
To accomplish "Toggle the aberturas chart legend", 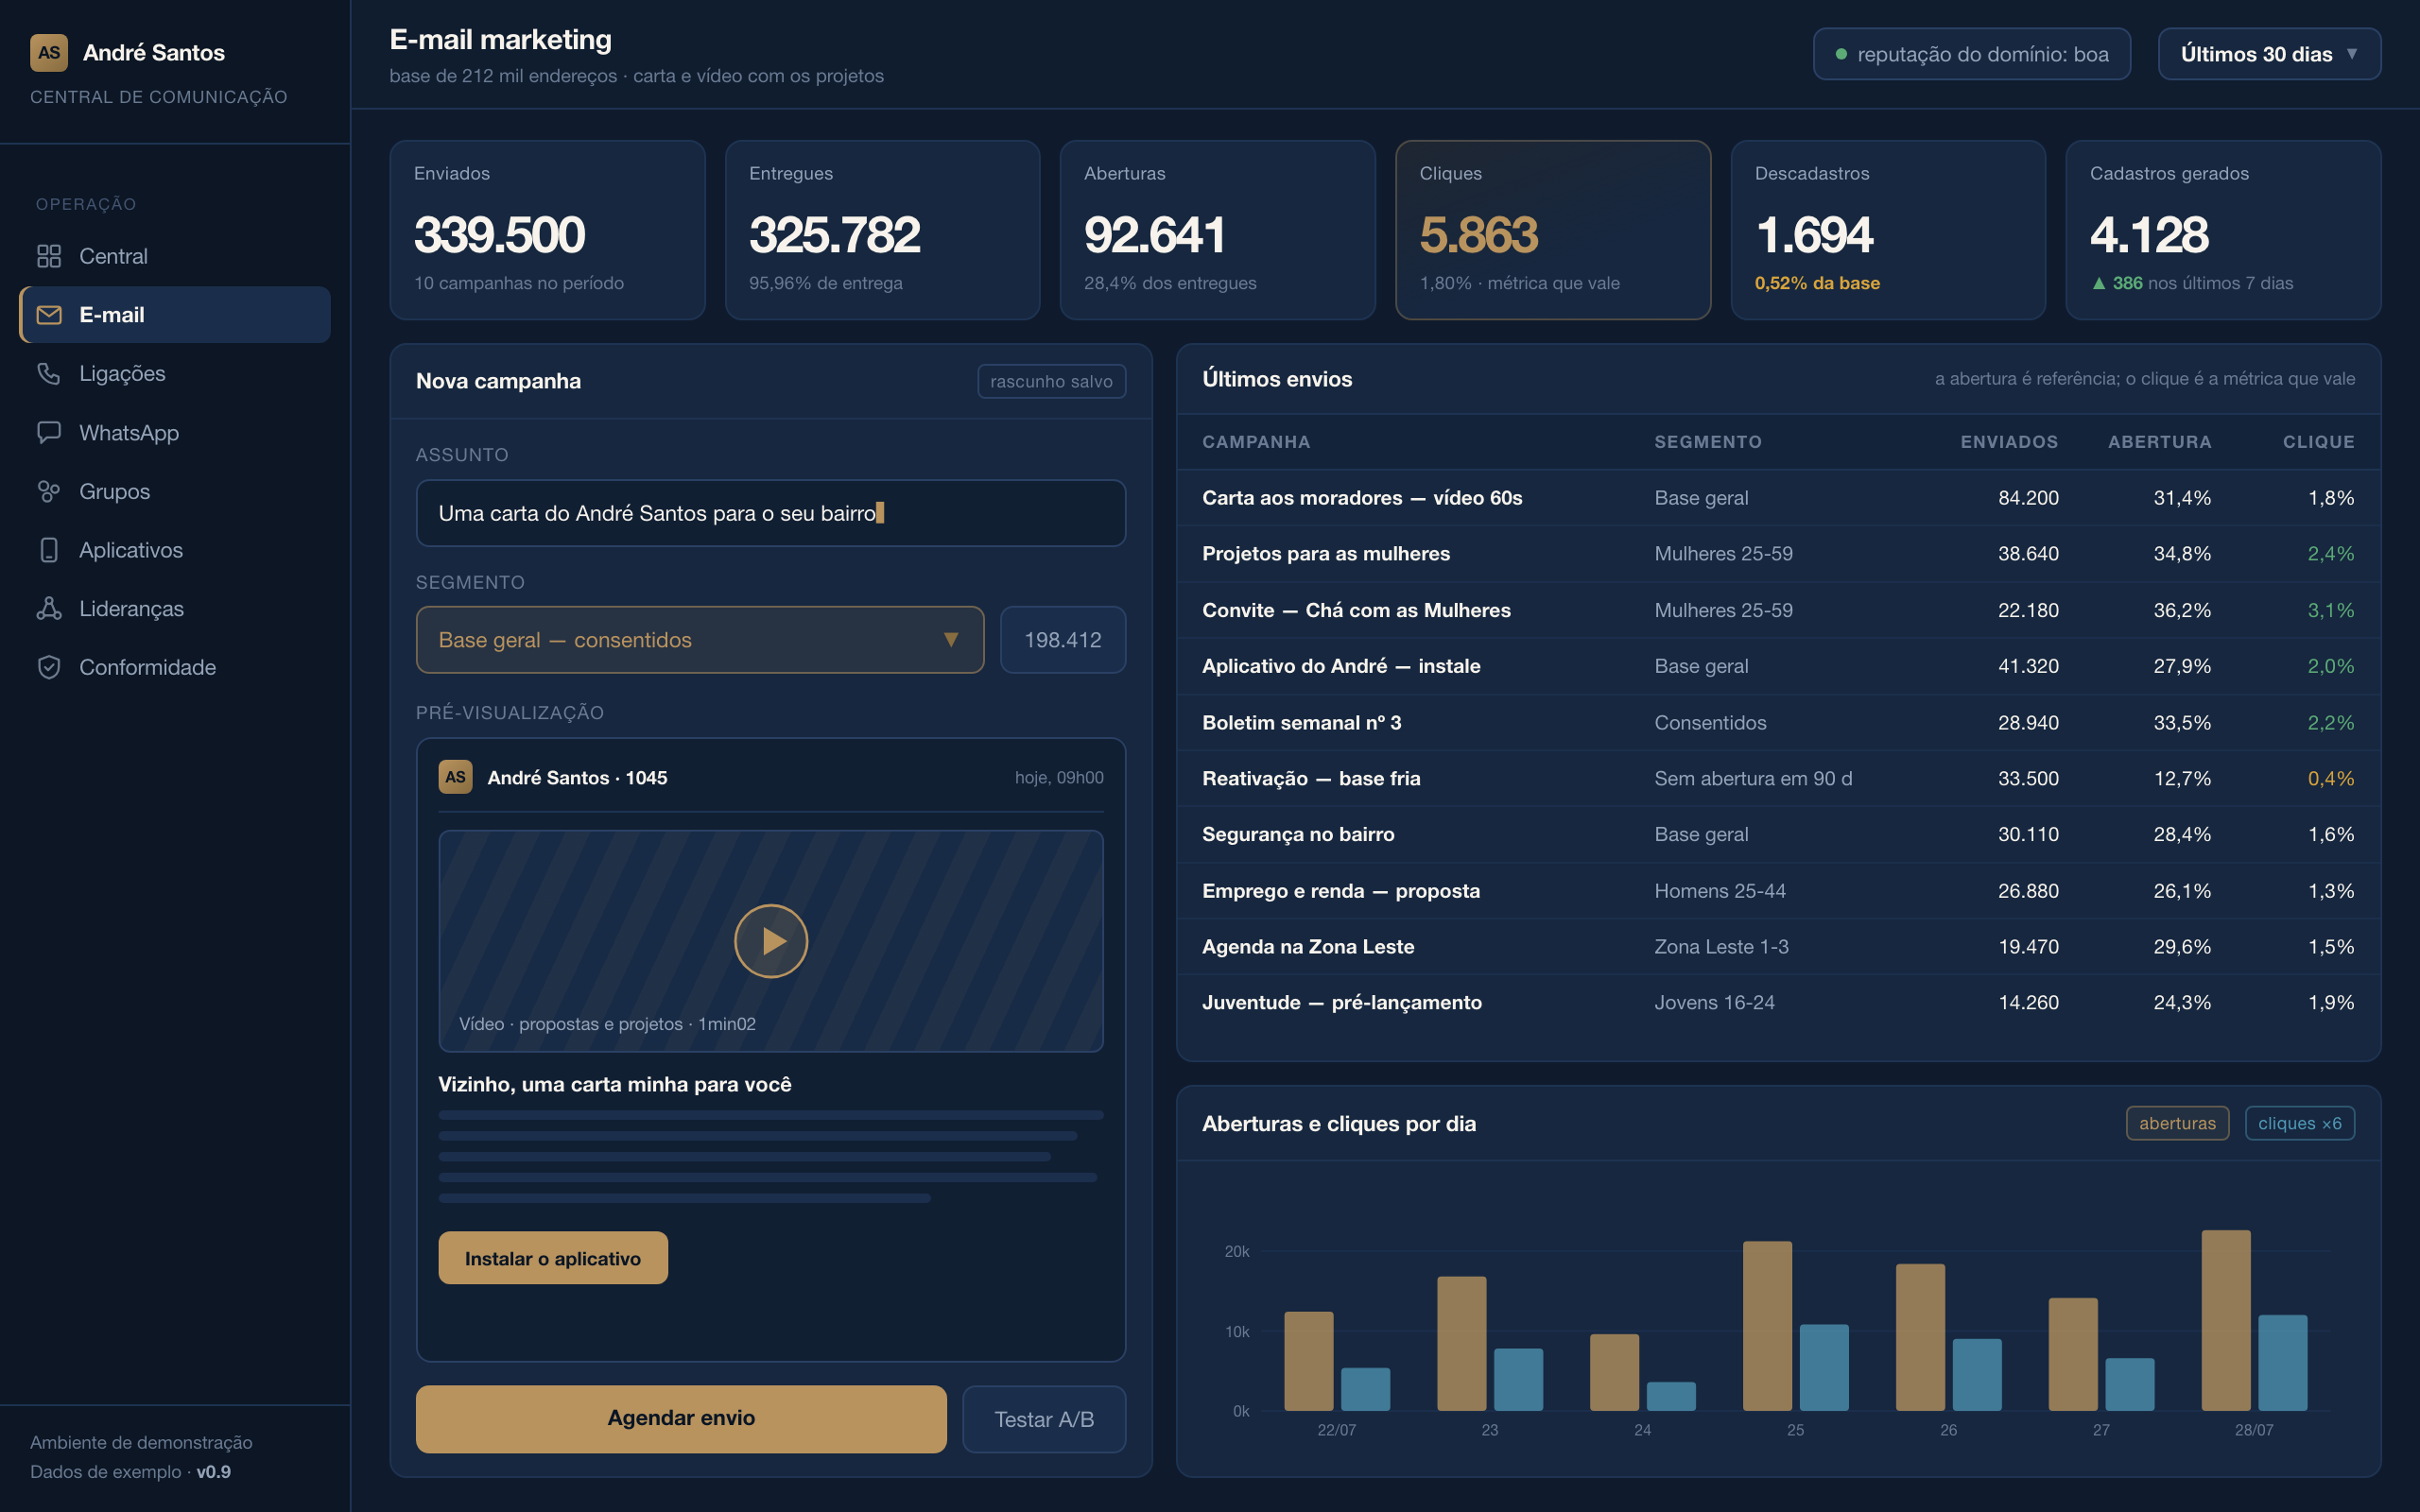I will [2177, 1123].
